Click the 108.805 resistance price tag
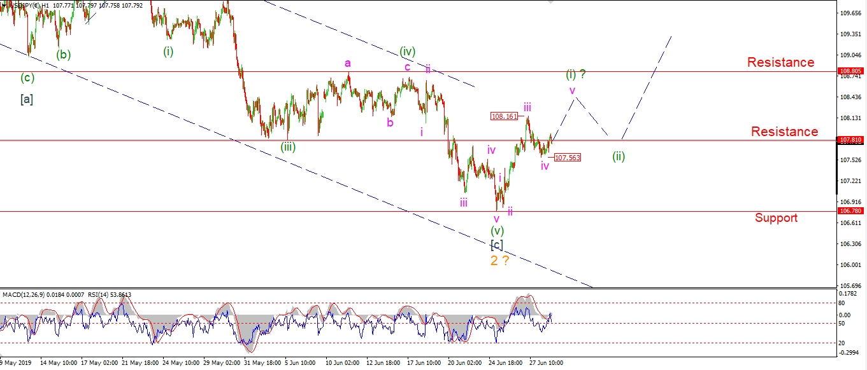 (851, 71)
